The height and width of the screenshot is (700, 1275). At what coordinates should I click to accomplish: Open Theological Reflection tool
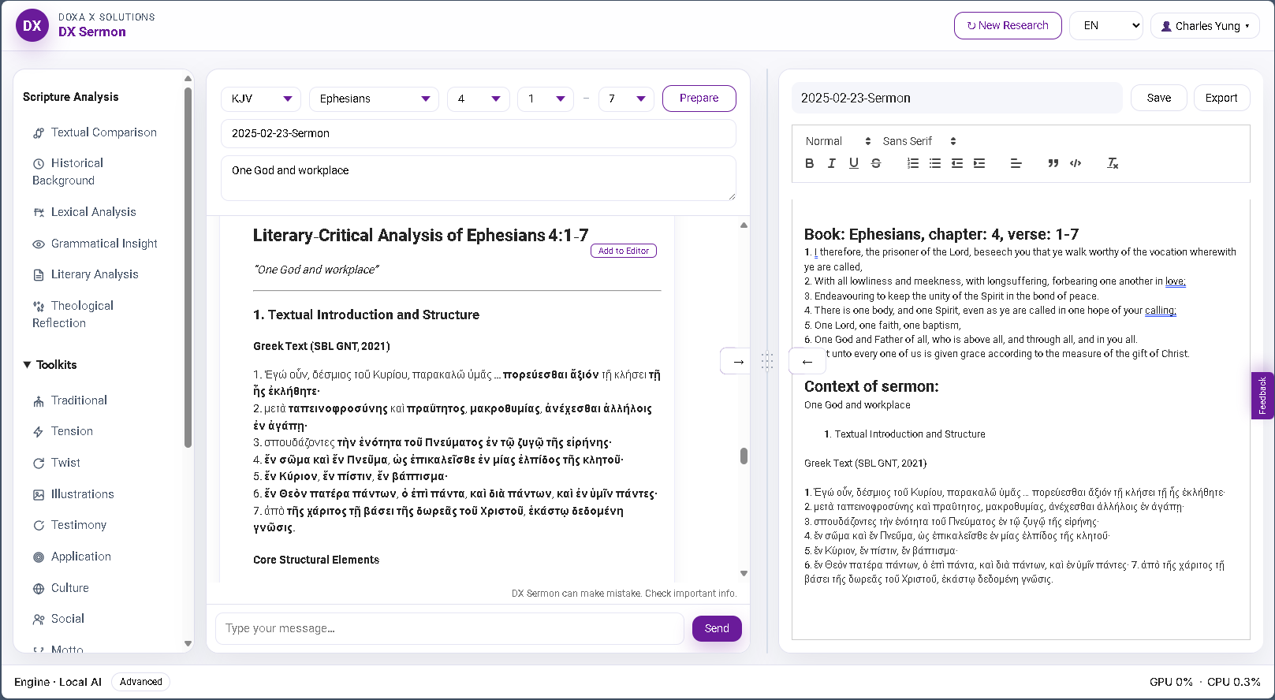click(73, 315)
